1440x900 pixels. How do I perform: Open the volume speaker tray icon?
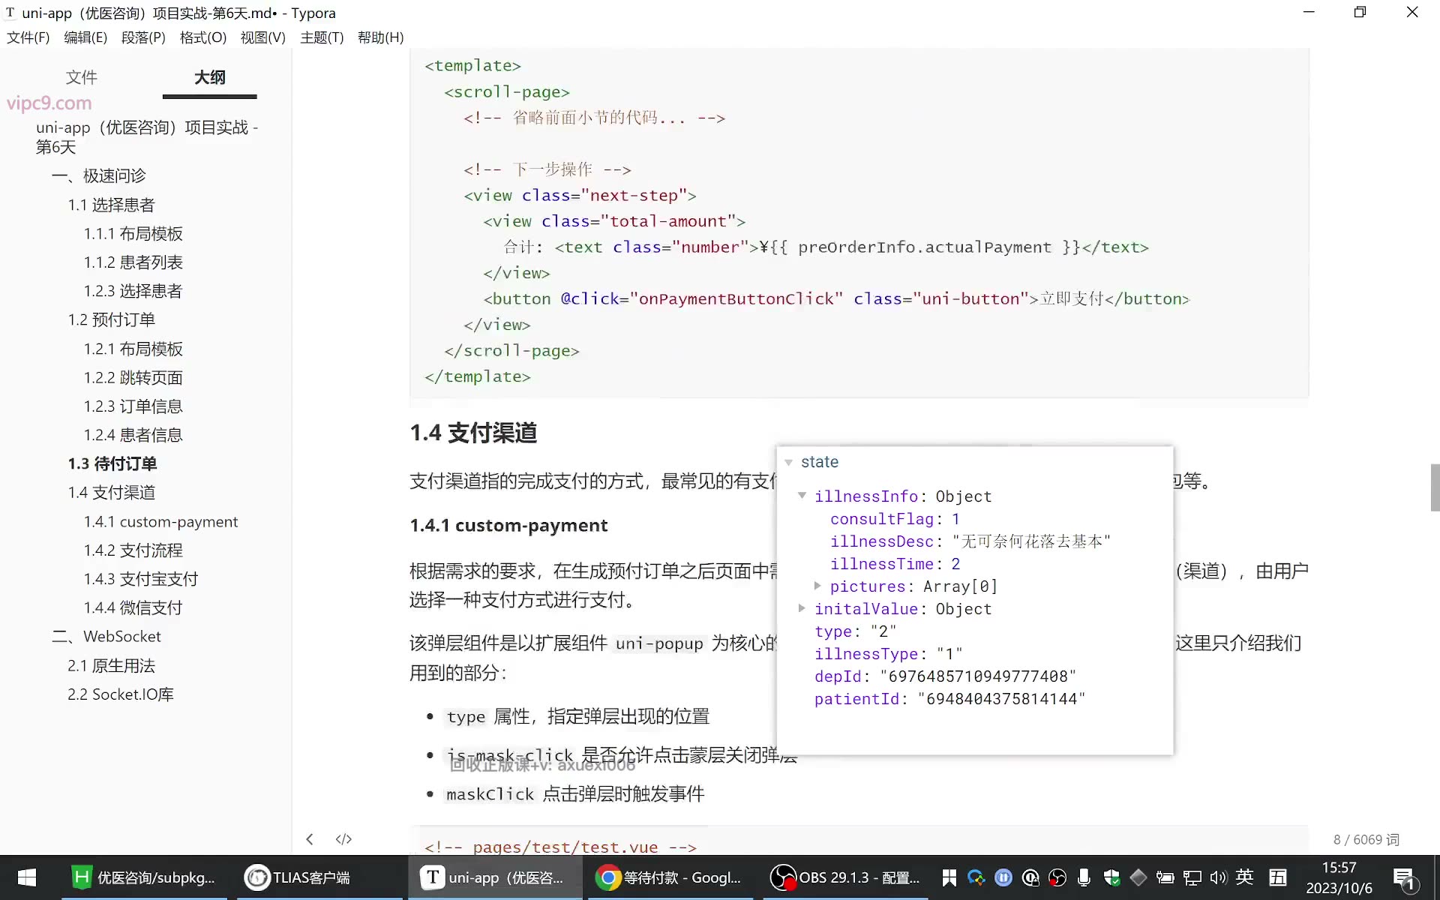coord(1218,877)
